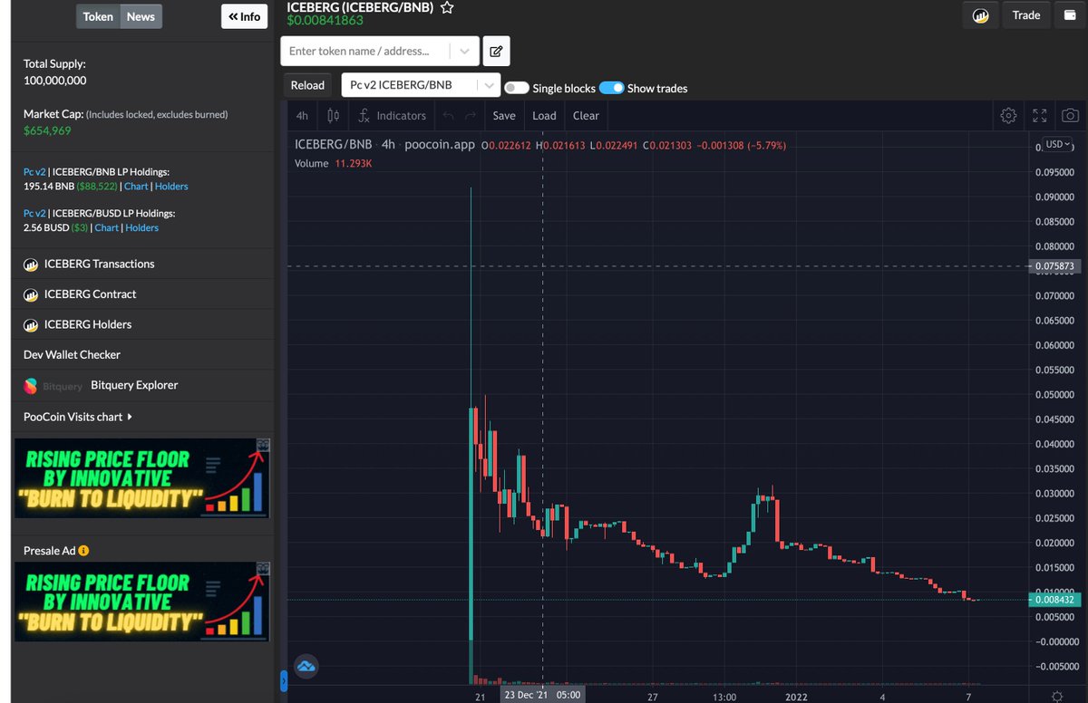Open Holders link for ICEBERG/BUSD LP

(x=142, y=228)
